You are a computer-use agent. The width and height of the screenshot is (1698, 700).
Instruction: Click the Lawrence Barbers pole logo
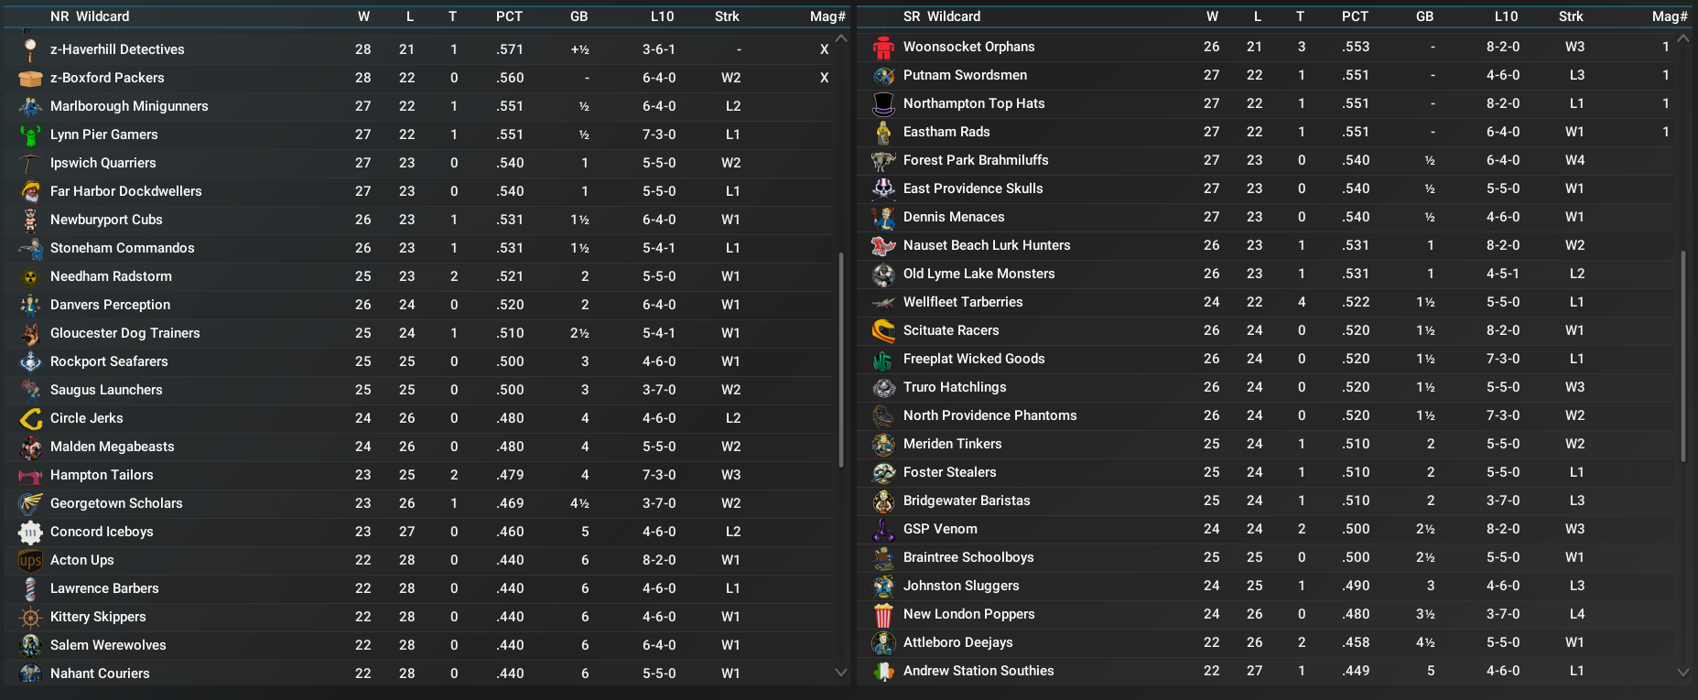coord(30,589)
